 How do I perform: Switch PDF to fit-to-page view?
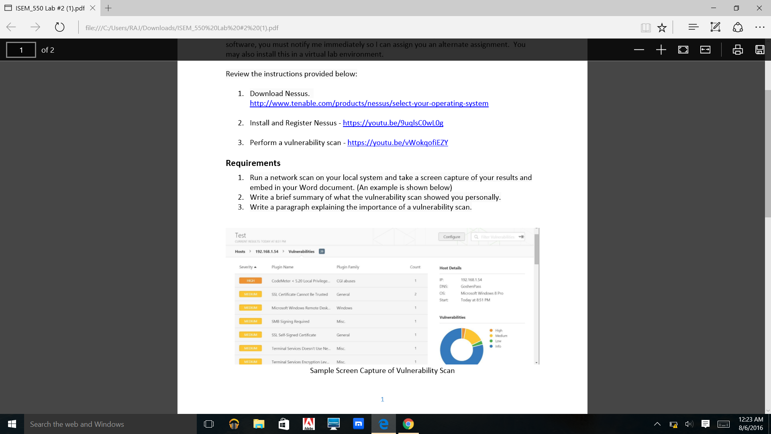pyautogui.click(x=683, y=50)
